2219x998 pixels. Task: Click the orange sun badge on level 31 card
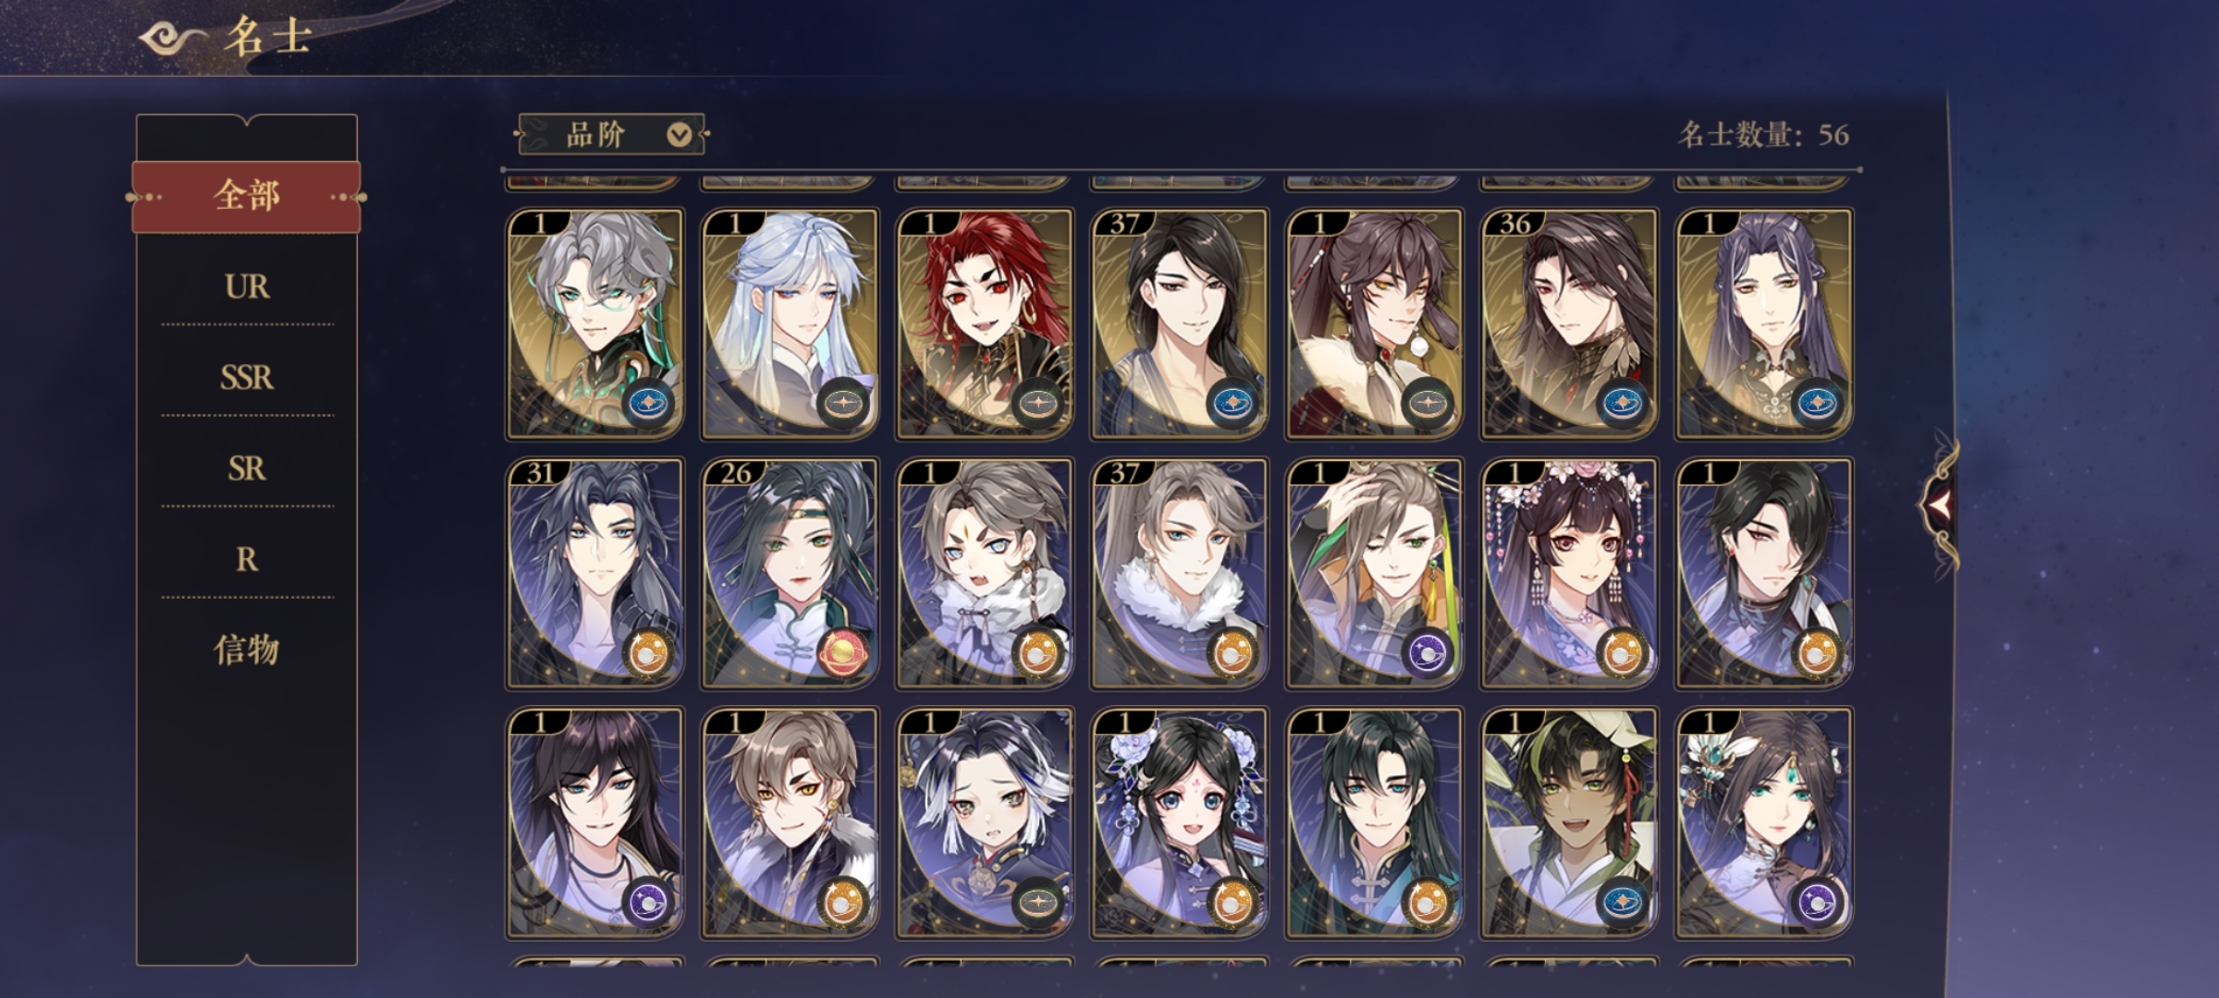tap(648, 653)
